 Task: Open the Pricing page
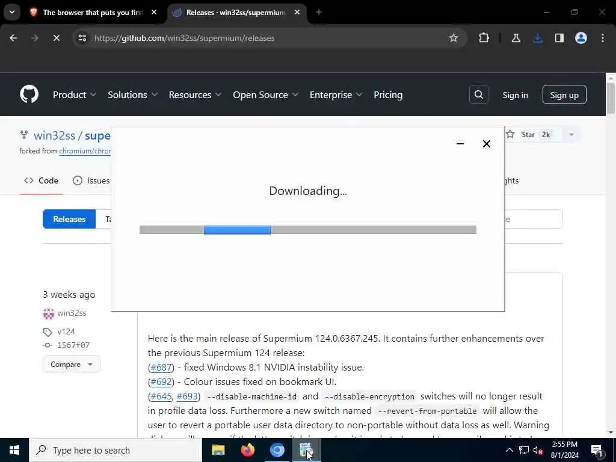pos(388,94)
